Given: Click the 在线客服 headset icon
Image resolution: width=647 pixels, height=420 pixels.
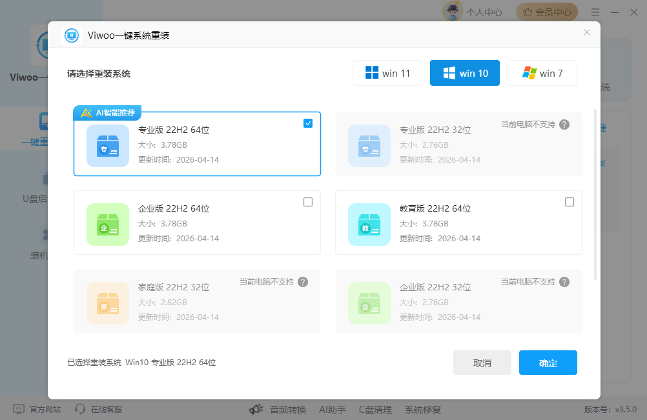Looking at the screenshot, I should point(80,409).
